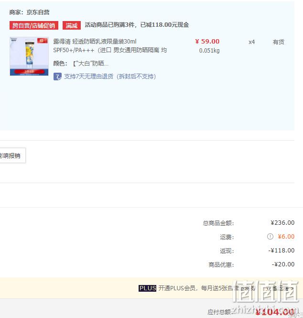Screen dimensions: 303x318
Task: Click the x4 quantity indicator
Action: click(252, 42)
